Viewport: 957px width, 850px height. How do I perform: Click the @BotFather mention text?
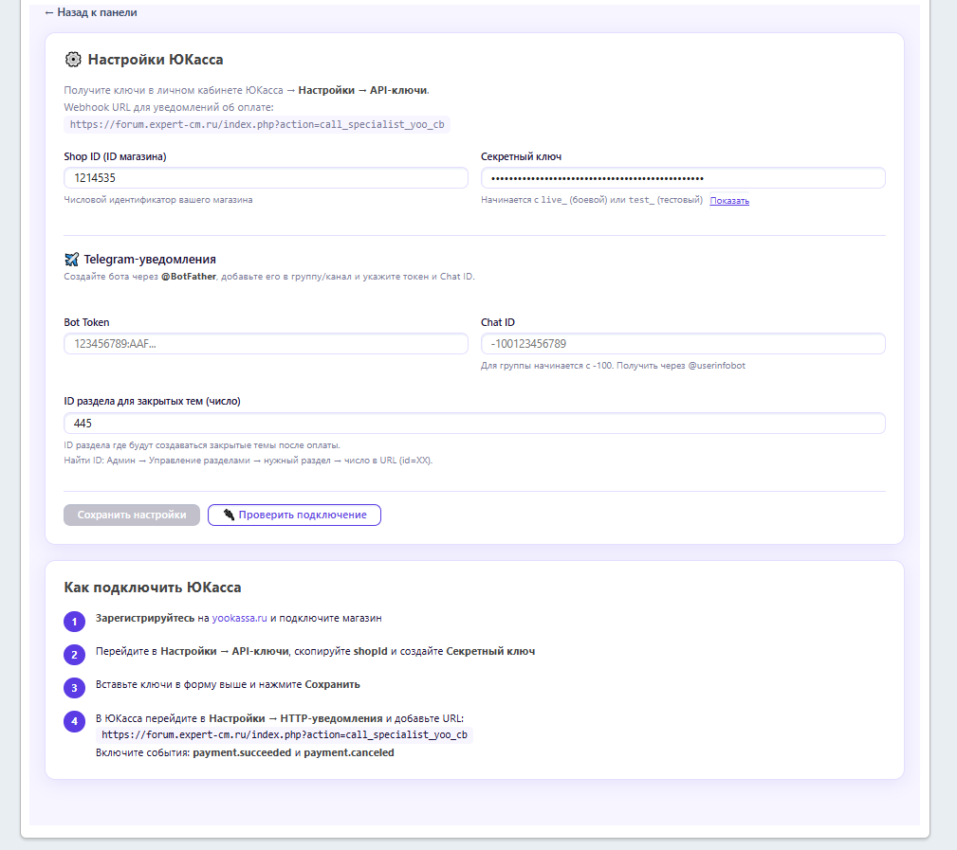pyautogui.click(x=190, y=277)
